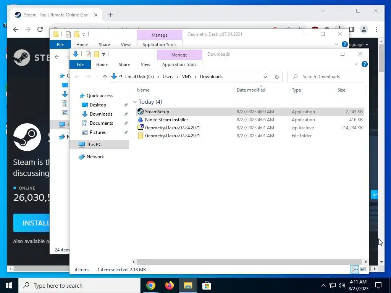Click the Windows taskbar search box
Viewport: 391px width, 293px height.
pos(79,285)
